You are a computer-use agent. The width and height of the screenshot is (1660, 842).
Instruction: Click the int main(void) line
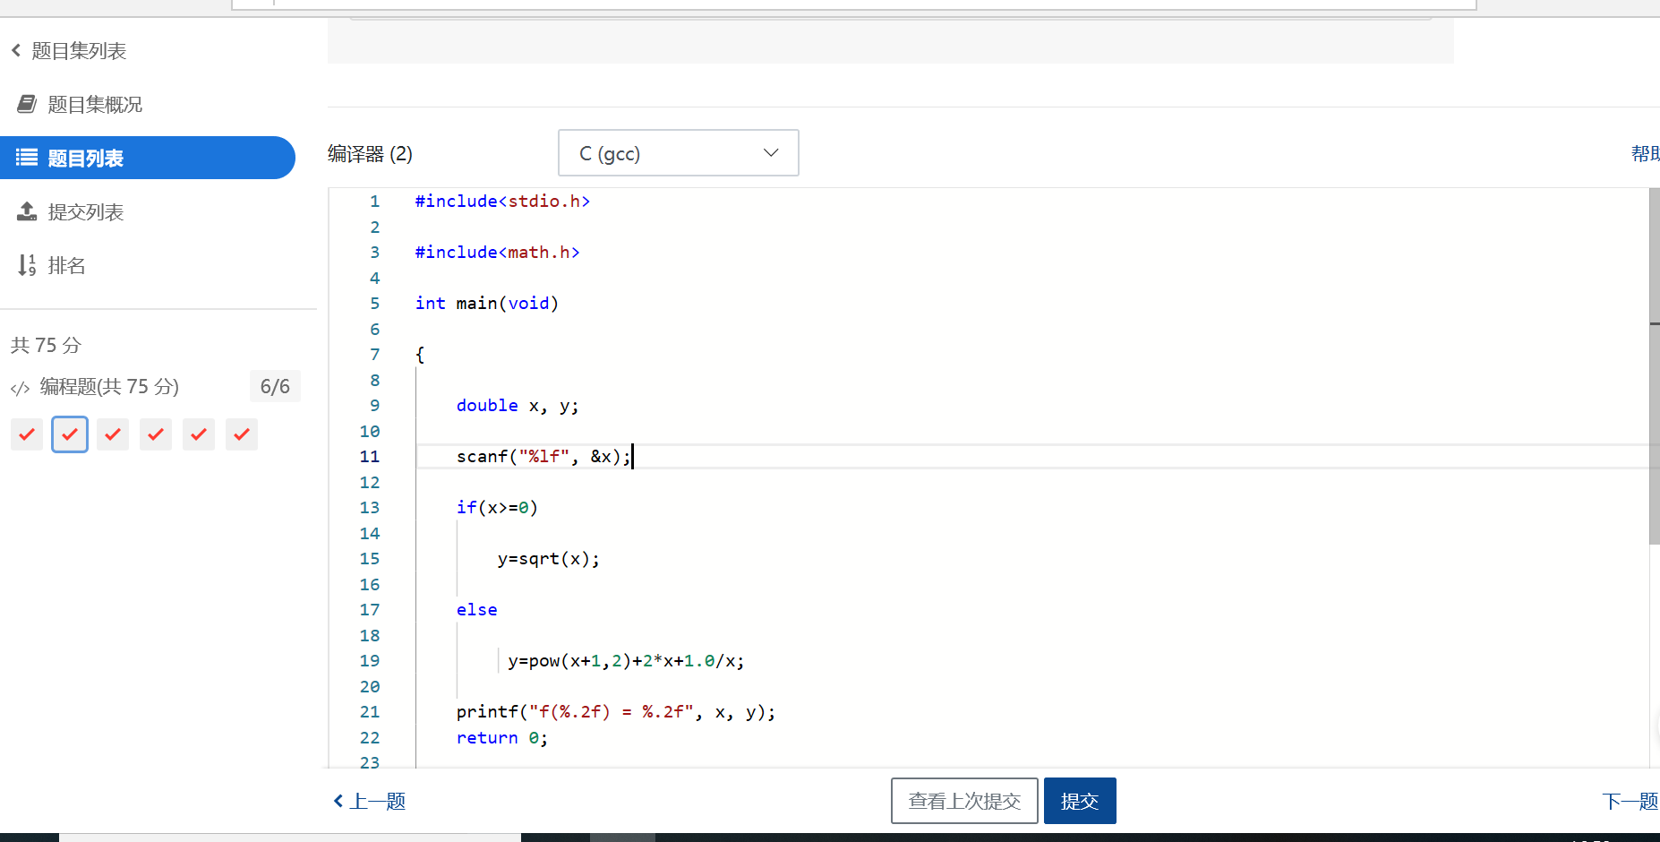[486, 304]
